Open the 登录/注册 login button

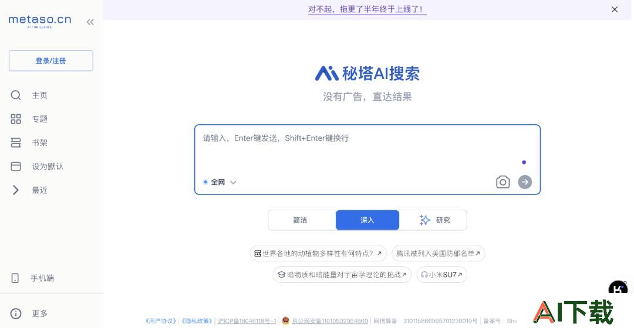(51, 61)
